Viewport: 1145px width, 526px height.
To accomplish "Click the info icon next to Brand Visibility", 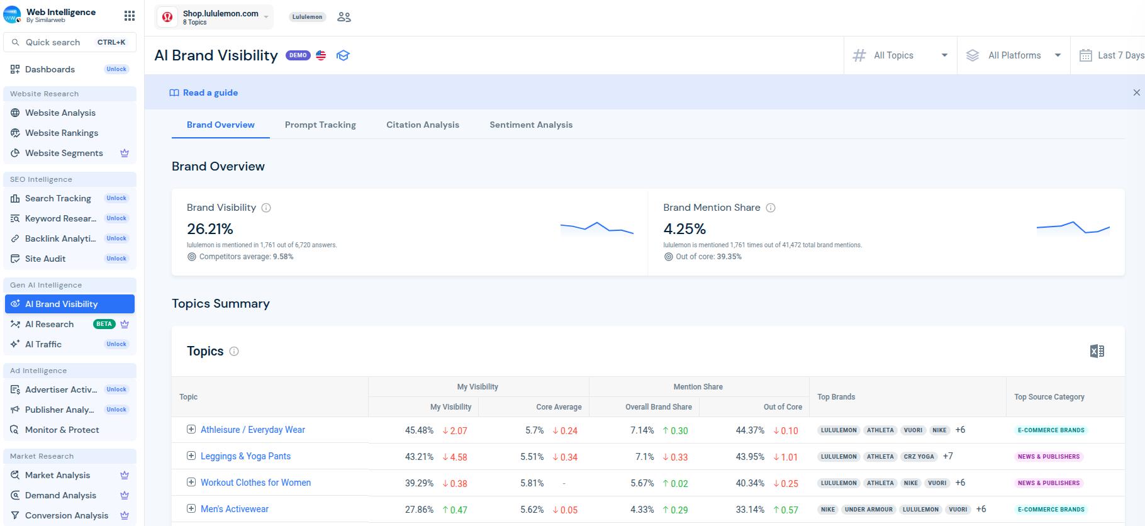I will pyautogui.click(x=266, y=208).
